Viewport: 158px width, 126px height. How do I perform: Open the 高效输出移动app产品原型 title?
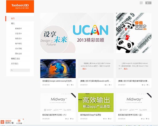coord(90,115)
